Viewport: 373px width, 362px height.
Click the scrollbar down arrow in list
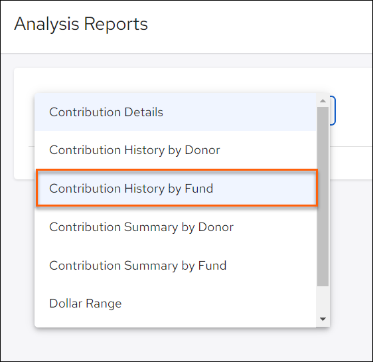coord(323,319)
